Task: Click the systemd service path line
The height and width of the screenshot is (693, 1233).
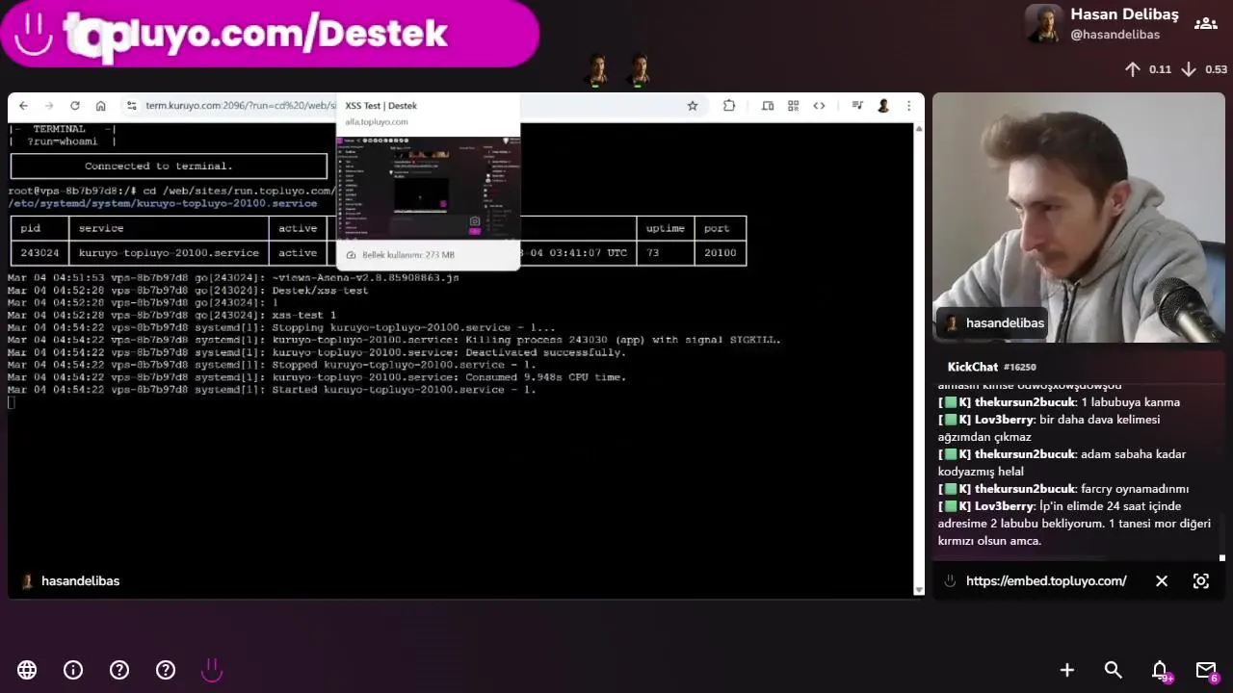Action: point(163,203)
